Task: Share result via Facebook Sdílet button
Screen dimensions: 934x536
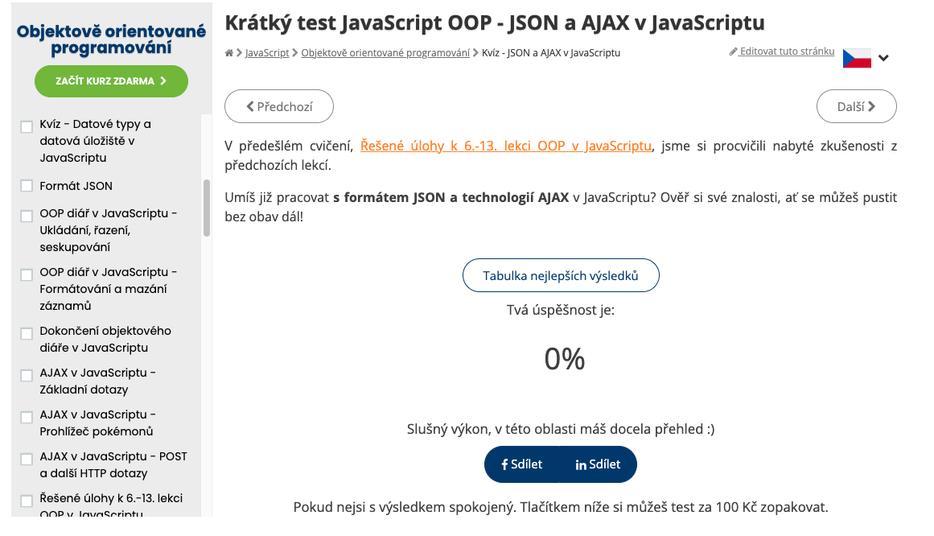Action: coord(522,464)
